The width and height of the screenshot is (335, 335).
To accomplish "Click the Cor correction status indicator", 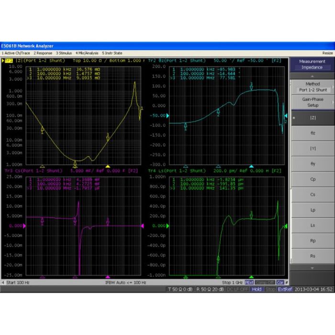I will coord(280,282).
